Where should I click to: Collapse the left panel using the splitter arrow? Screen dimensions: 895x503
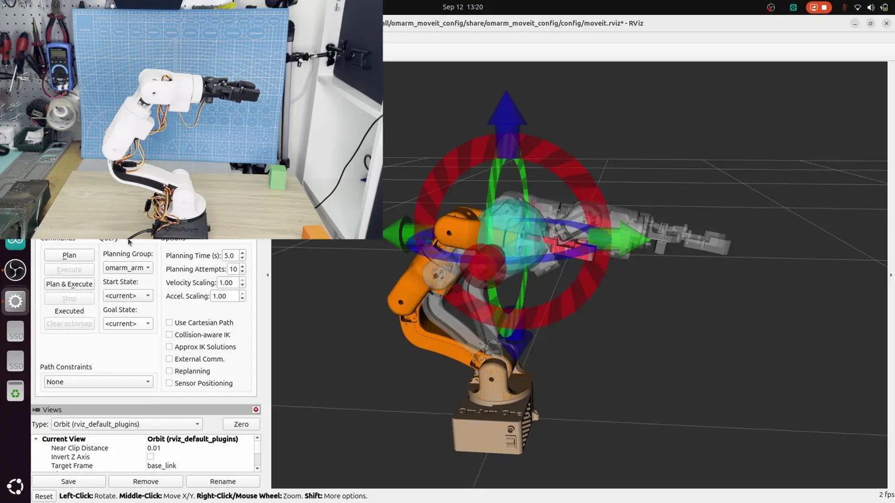(x=267, y=275)
